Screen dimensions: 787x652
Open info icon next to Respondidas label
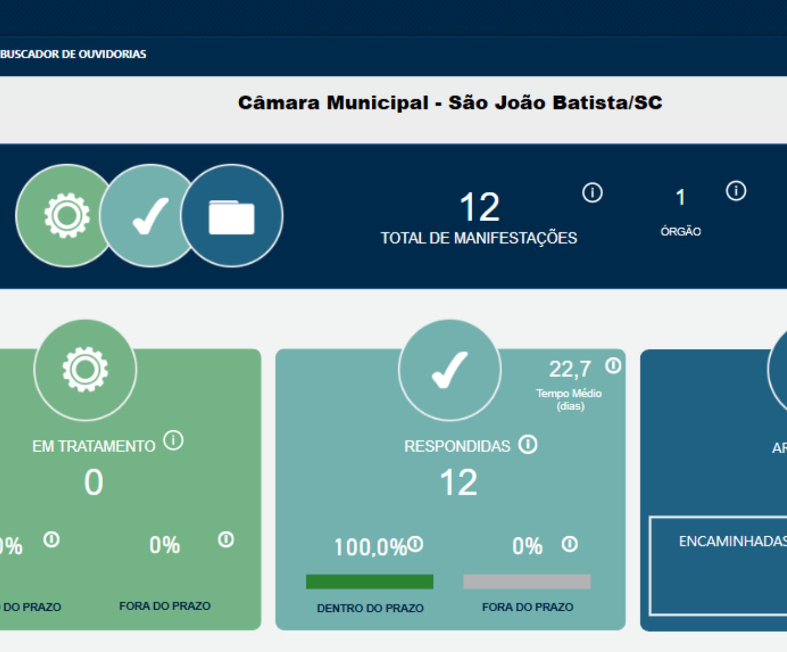click(x=528, y=444)
